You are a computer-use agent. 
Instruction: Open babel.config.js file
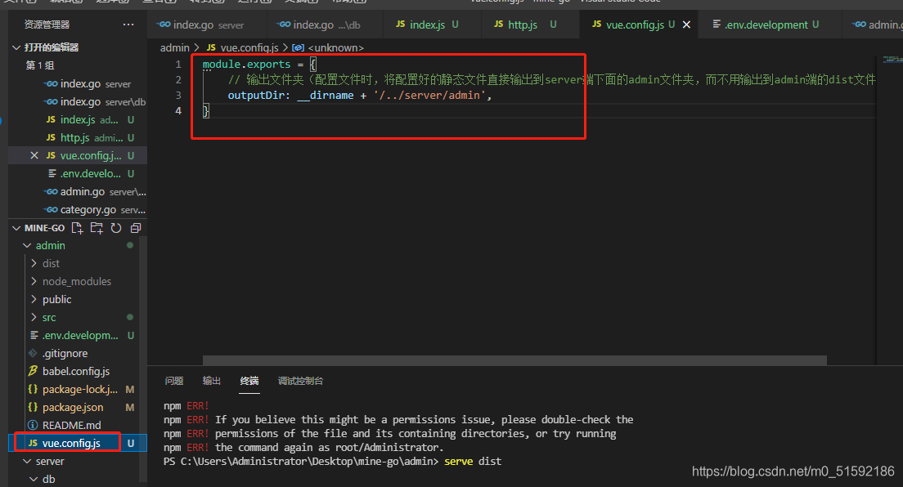click(74, 371)
